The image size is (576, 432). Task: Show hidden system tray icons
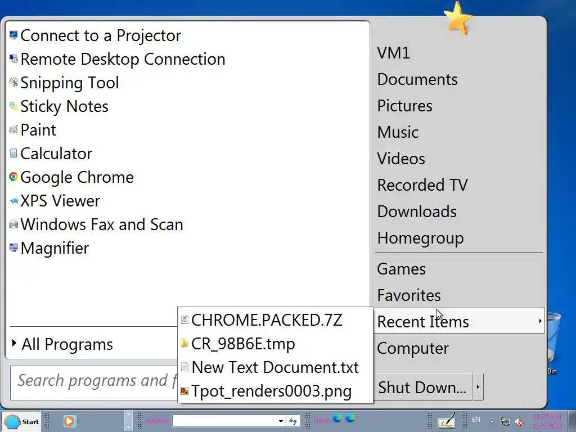click(492, 421)
